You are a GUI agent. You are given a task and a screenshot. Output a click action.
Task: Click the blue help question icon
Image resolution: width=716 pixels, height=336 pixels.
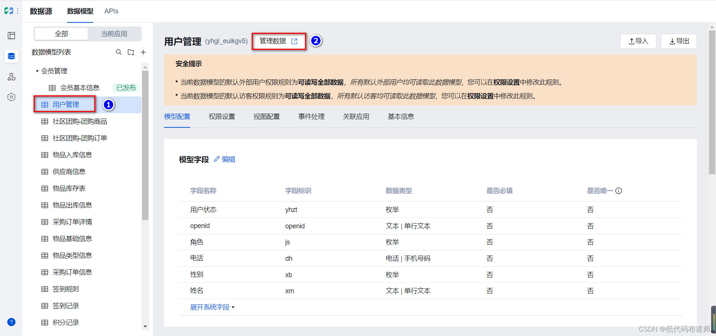click(11, 322)
